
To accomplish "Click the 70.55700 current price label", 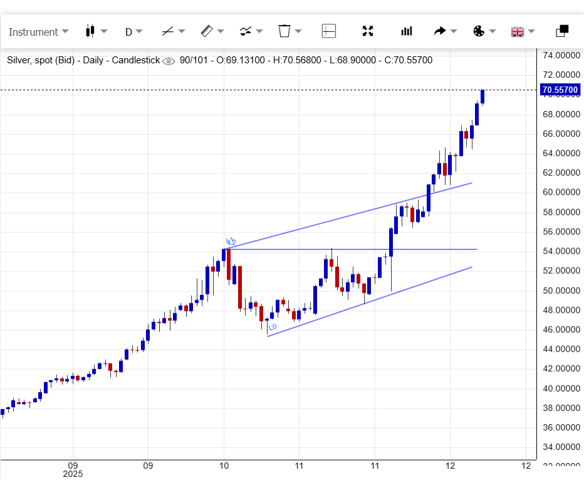I will point(560,90).
